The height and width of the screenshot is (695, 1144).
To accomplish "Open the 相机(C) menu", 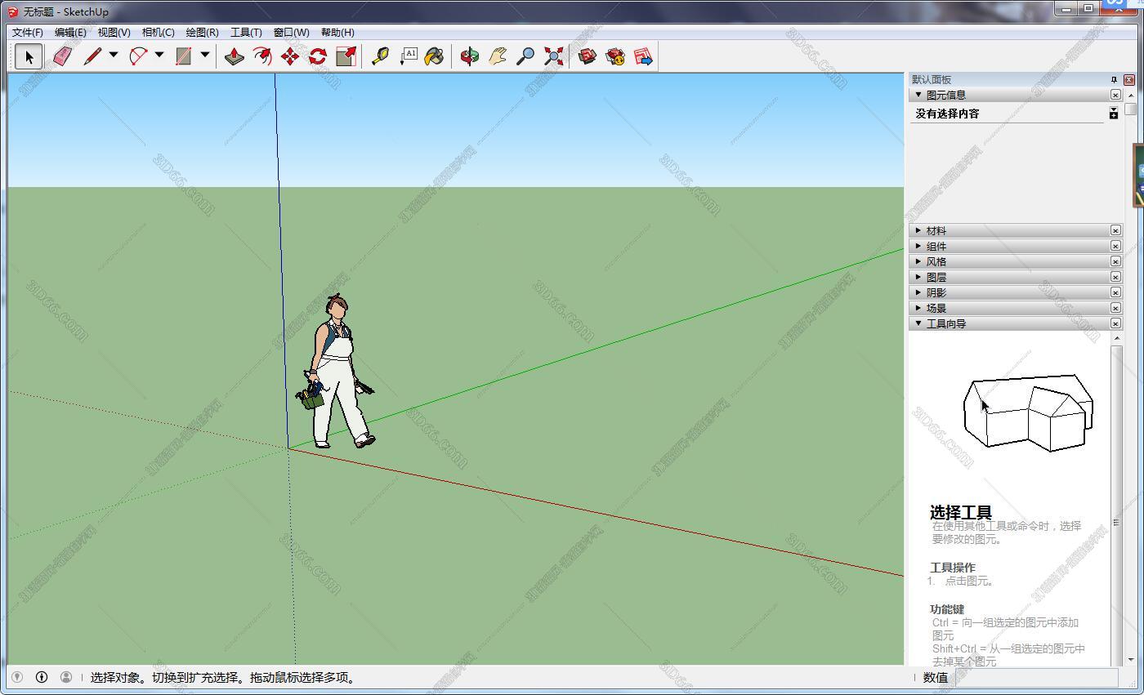I will (x=159, y=32).
